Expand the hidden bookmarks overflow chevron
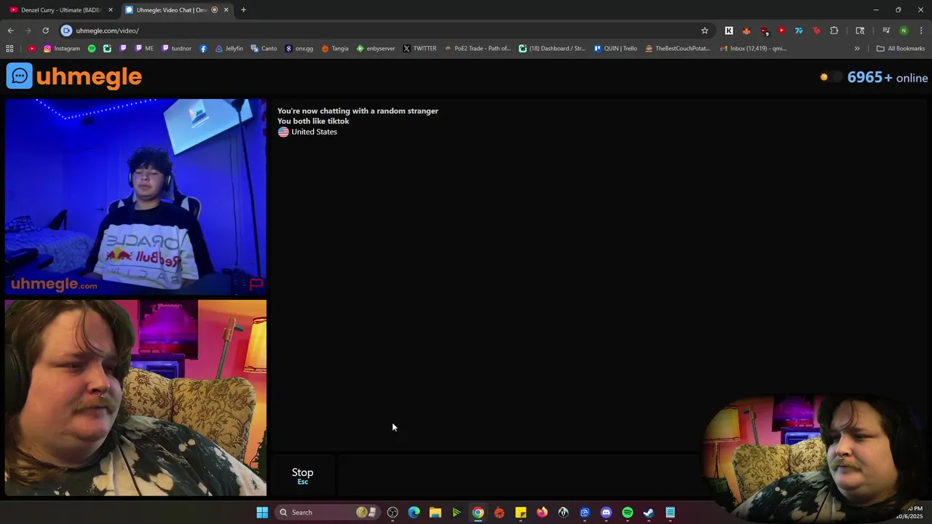The width and height of the screenshot is (932, 524). (x=857, y=49)
